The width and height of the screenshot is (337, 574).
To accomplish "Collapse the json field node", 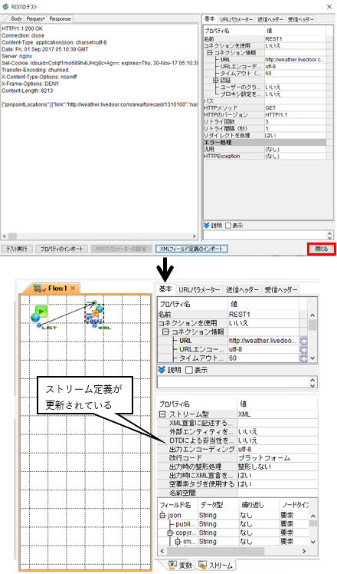I will [x=162, y=516].
